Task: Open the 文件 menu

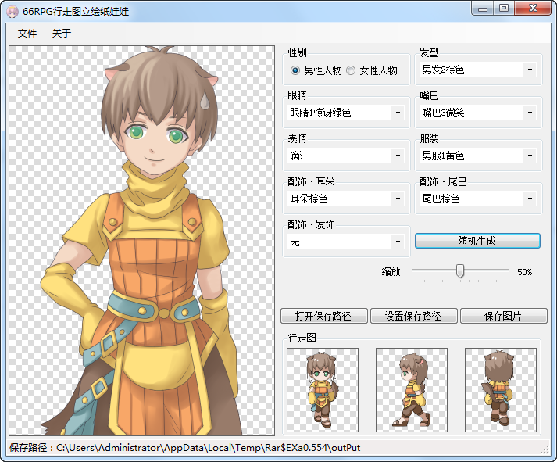Action: [27, 34]
